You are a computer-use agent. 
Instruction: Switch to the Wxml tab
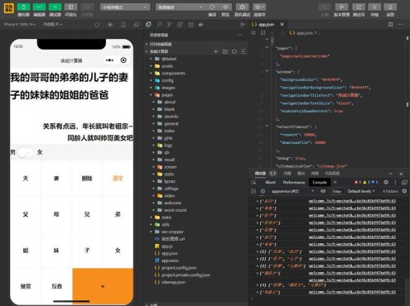[270, 182]
